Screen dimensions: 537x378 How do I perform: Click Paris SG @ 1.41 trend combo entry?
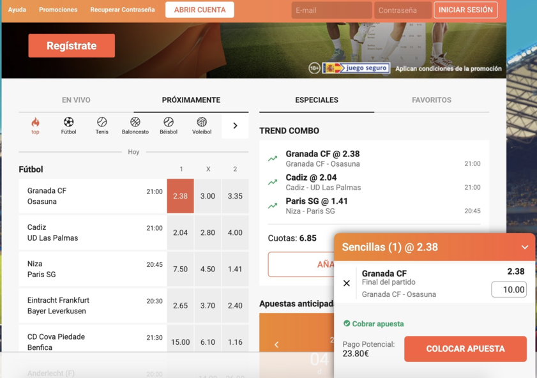pyautogui.click(x=374, y=206)
